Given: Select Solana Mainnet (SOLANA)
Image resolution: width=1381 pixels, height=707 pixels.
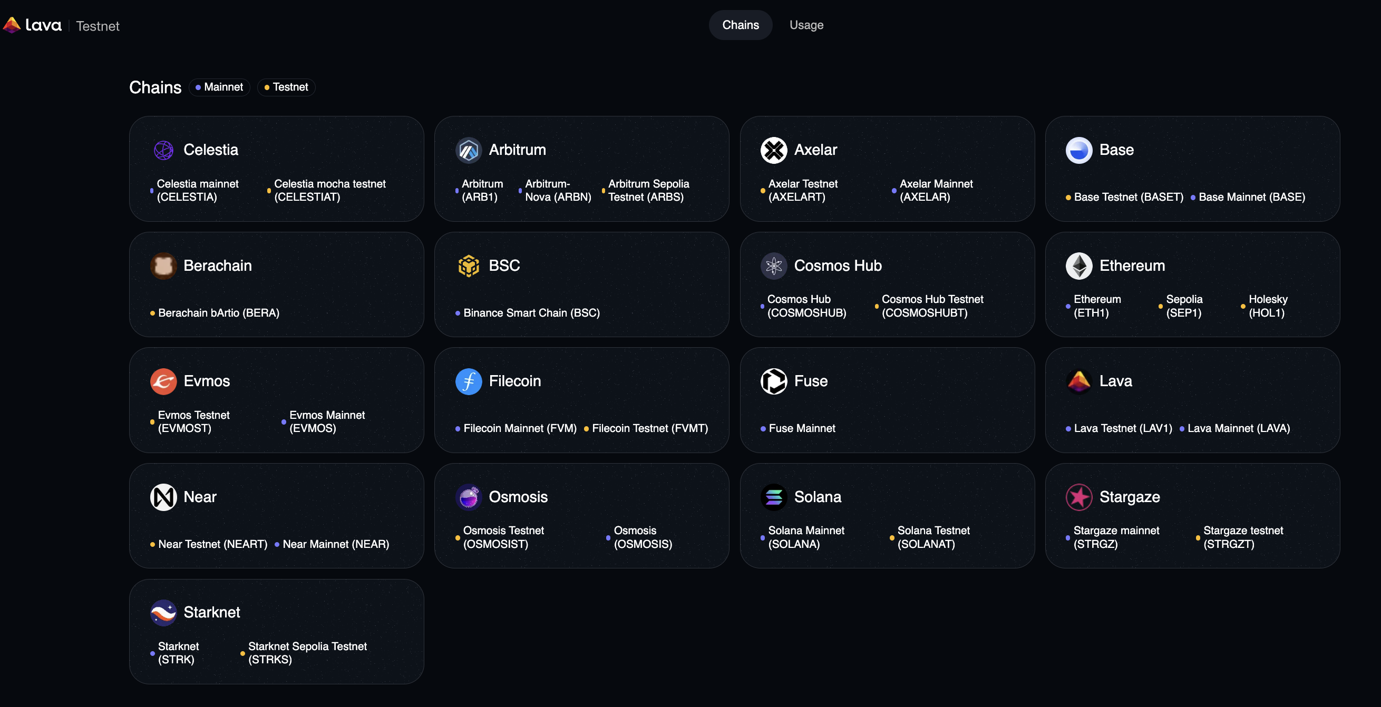Looking at the screenshot, I should (x=803, y=537).
